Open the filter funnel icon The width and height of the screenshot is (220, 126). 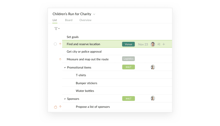[x=56, y=29]
